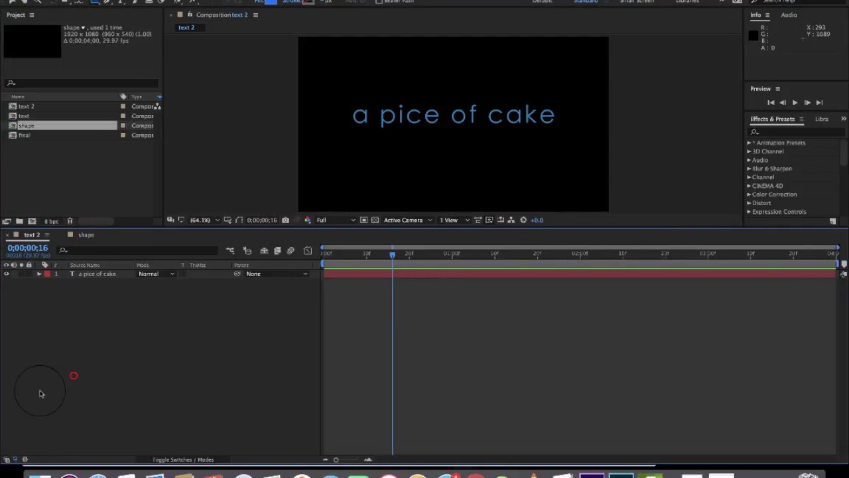Use the parent pick whip icon for layer 1

click(237, 274)
